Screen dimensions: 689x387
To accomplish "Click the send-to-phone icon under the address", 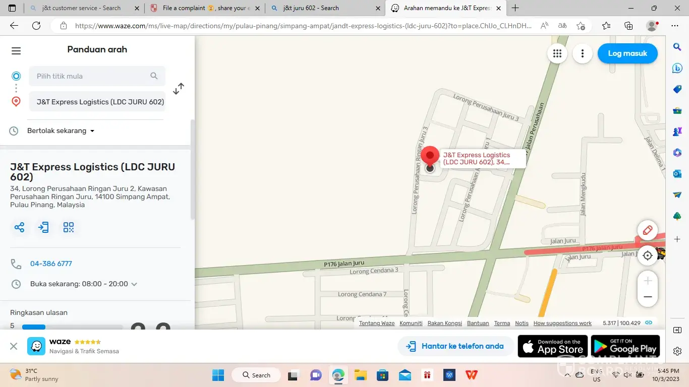I will point(44,227).
